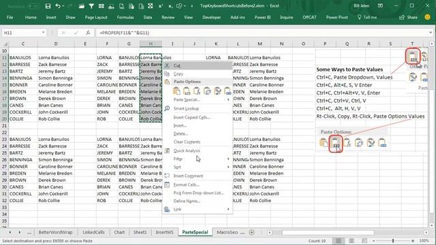Viewport: 436px width, 245px height.
Task: Select column header M
Action: [260, 44]
